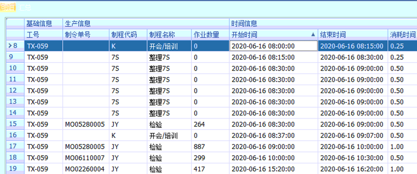Select row header number 19
Screen dimensions: 417x174
pos(15,169)
